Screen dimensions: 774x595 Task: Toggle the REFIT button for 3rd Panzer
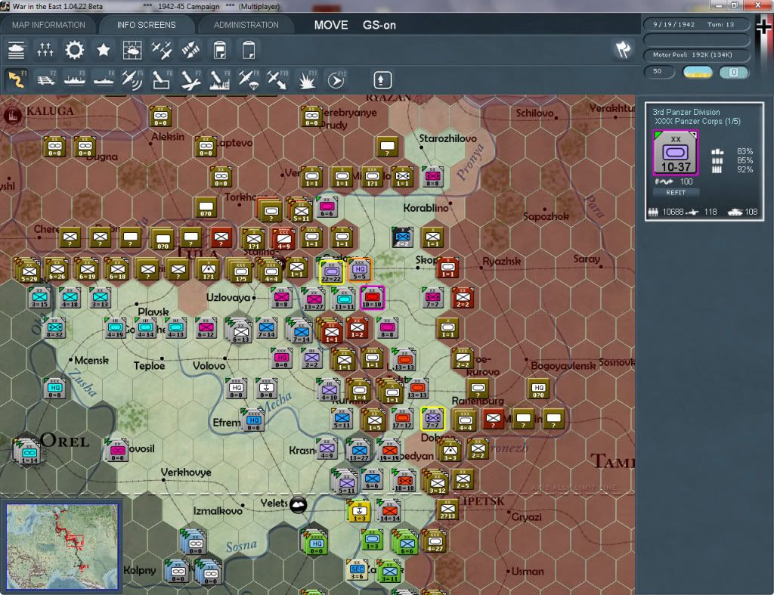pos(676,193)
